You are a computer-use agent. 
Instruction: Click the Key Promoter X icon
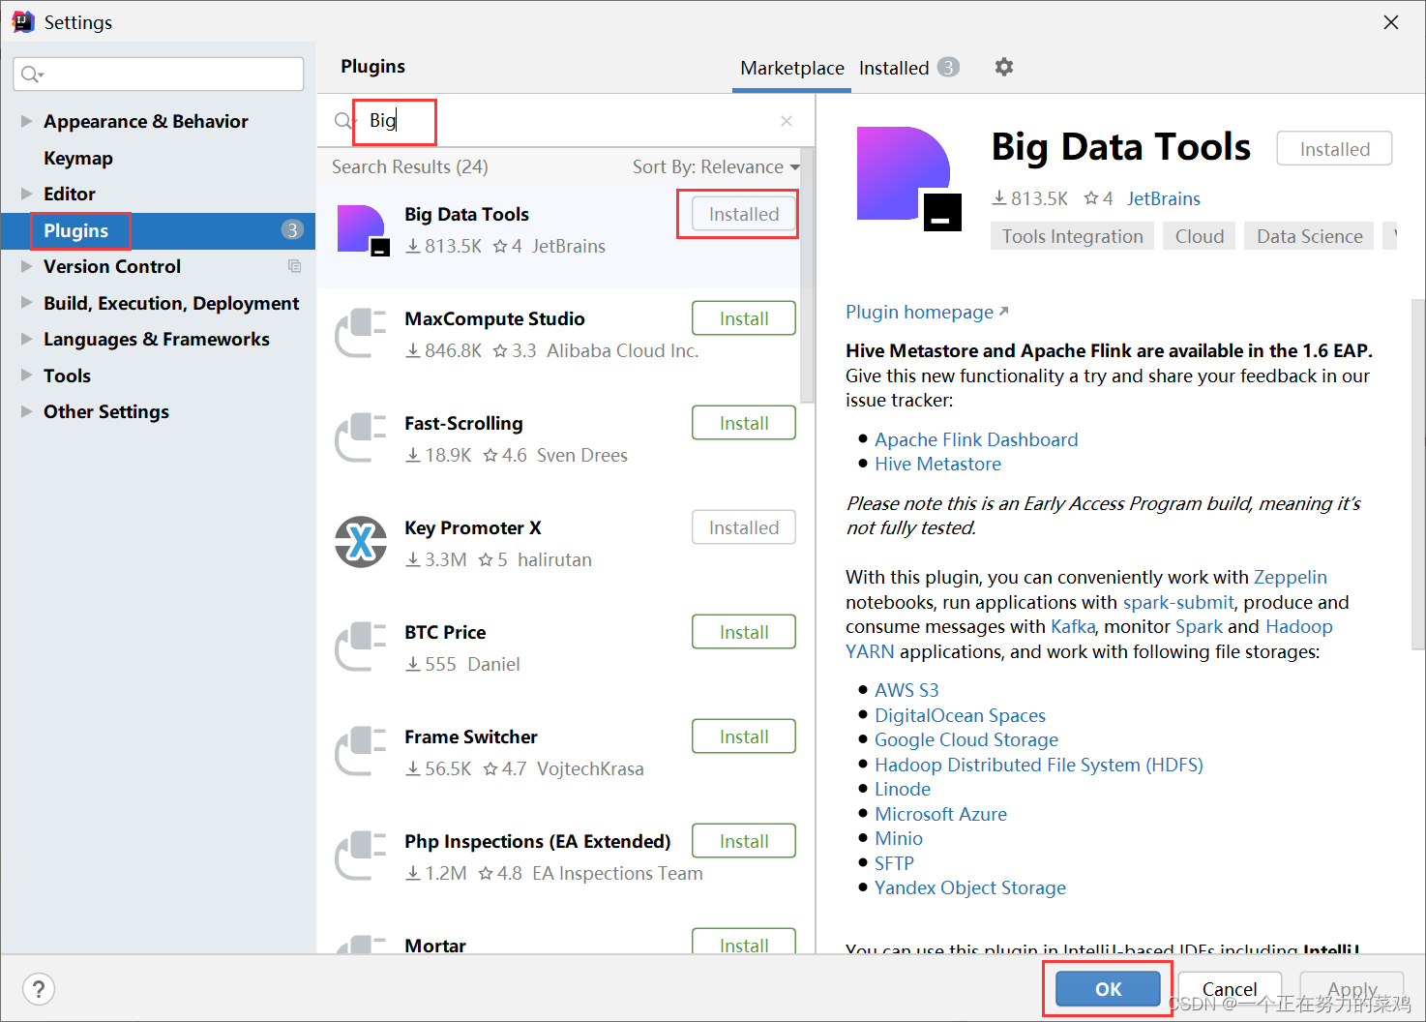(361, 542)
